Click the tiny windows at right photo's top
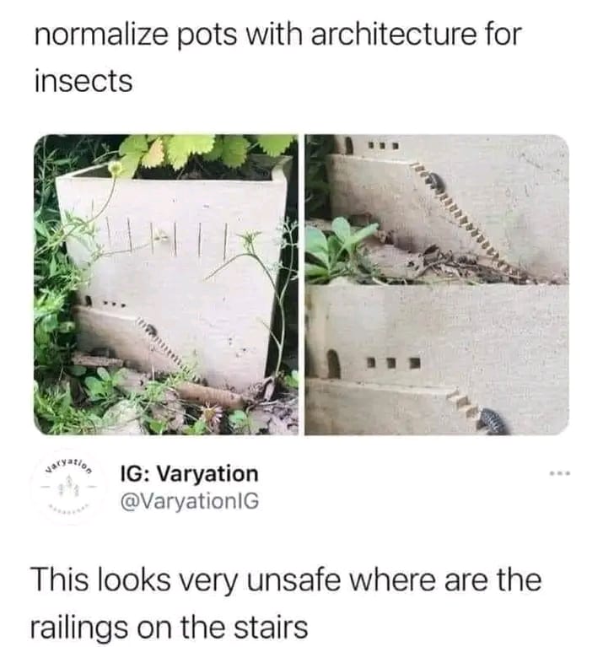This screenshot has width=603, height=647. 383,146
